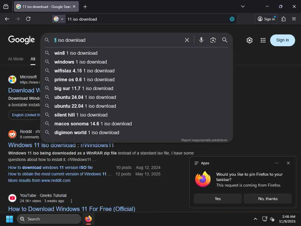301x226 pixels.
Task: Start voice search with microphone icon
Action: click(201, 40)
